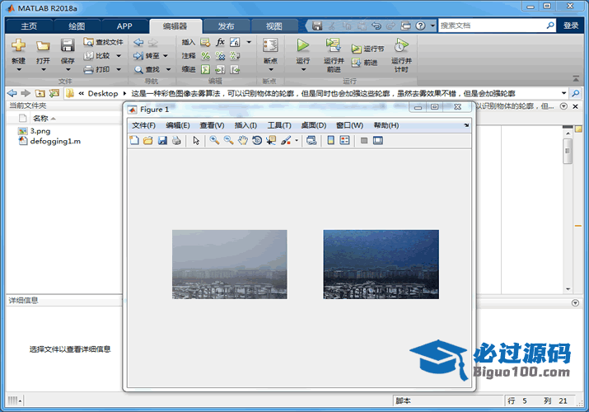Image resolution: width=589 pixels, height=412 pixels.
Task: Toggle the data cursor tool
Action: click(271, 141)
